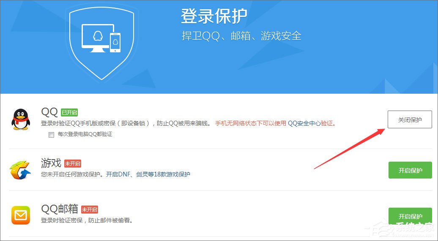Click the 关闭保护 button for QQ
This screenshot has width=438, height=241.
point(410,119)
